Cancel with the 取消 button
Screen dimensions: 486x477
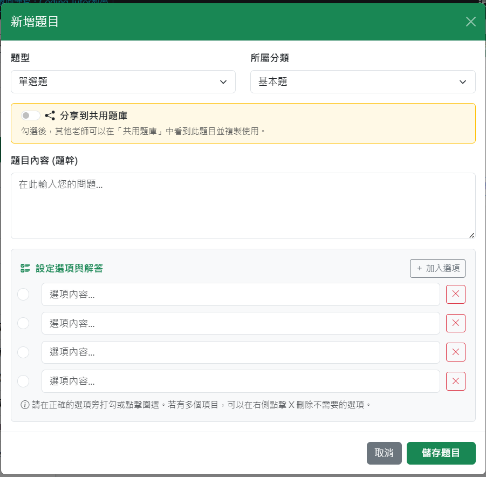point(384,453)
